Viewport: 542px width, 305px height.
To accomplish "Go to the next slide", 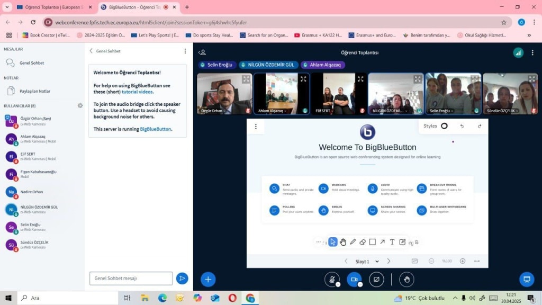I will coord(389,261).
